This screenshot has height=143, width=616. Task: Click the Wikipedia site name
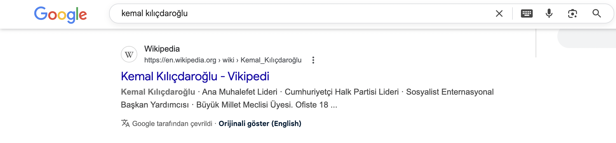click(162, 49)
